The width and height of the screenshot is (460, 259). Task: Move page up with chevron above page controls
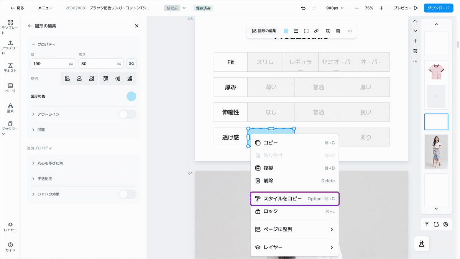pos(415,21)
